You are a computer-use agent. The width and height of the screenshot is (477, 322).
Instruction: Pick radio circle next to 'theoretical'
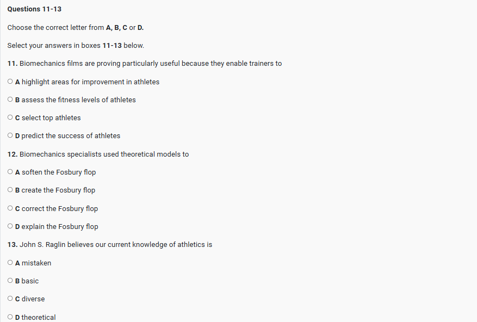[x=10, y=317]
